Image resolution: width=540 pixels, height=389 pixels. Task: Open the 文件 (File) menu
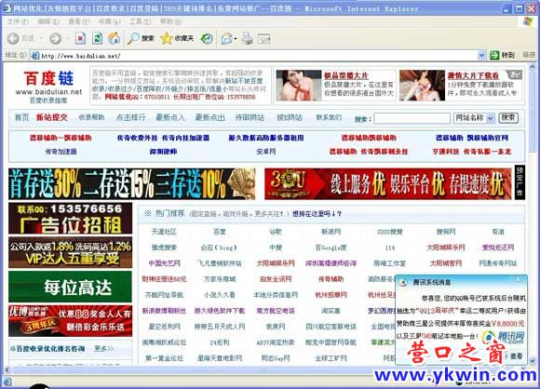[x=18, y=21]
